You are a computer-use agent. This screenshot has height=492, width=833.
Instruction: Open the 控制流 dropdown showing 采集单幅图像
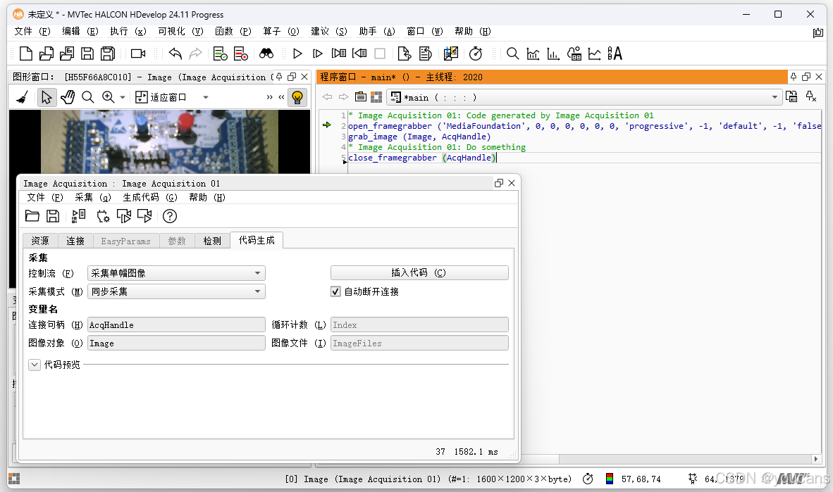(176, 273)
